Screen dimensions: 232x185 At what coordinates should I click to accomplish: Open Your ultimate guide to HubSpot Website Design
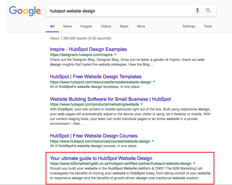101,158
